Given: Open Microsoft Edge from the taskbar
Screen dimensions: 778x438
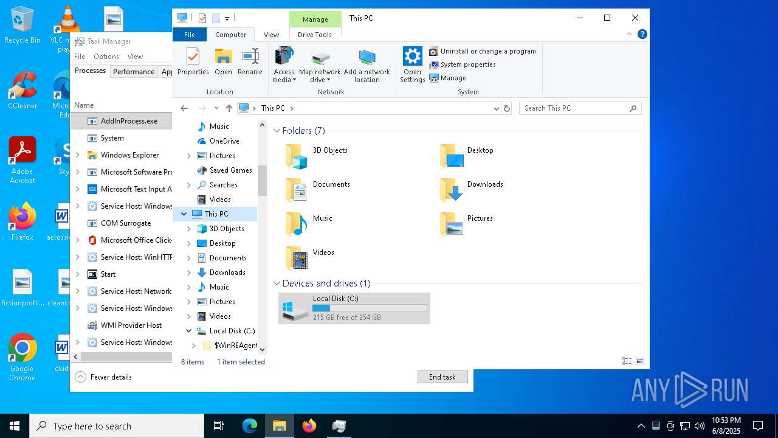Looking at the screenshot, I should click(x=250, y=426).
